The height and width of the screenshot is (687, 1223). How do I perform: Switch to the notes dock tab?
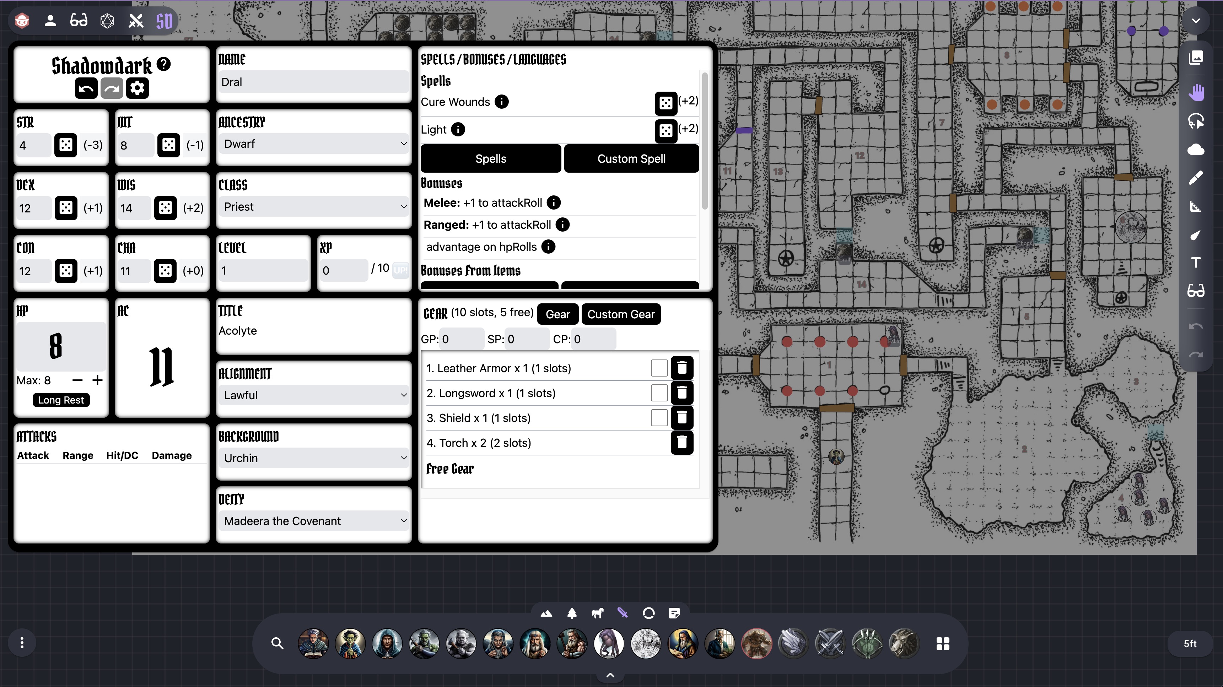[x=674, y=613]
